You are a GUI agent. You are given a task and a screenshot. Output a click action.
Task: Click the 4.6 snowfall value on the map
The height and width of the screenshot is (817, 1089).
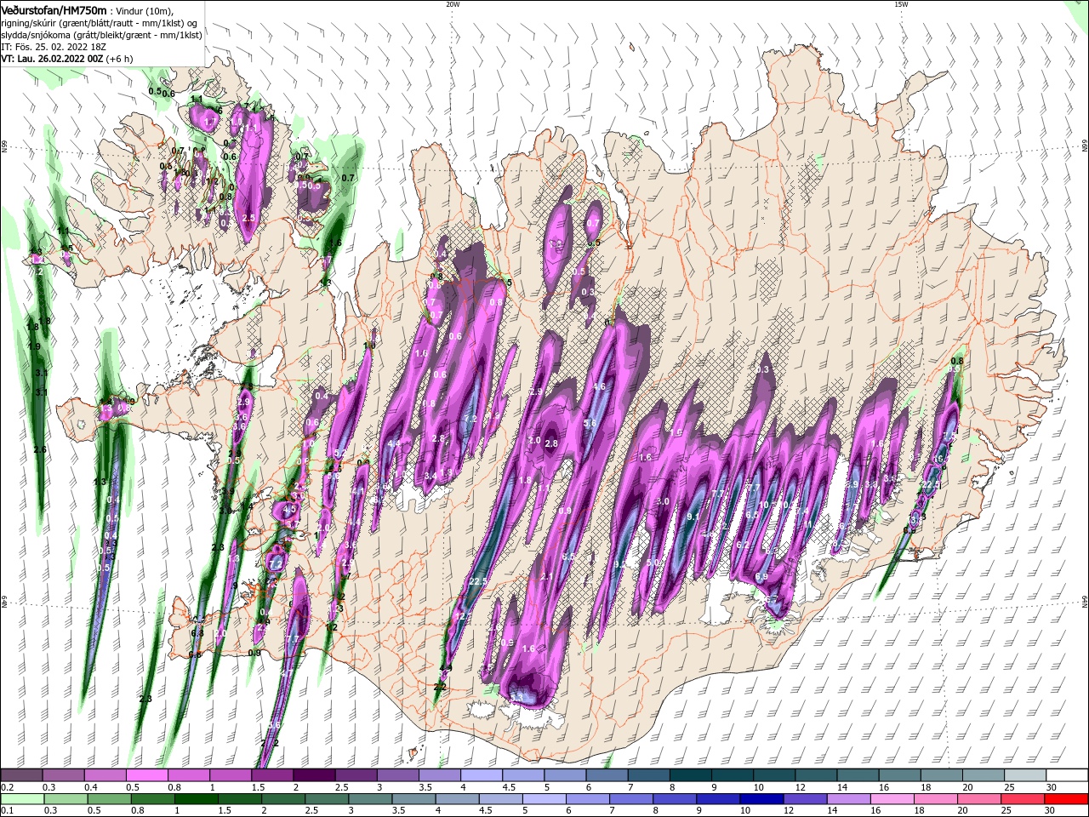tap(599, 386)
